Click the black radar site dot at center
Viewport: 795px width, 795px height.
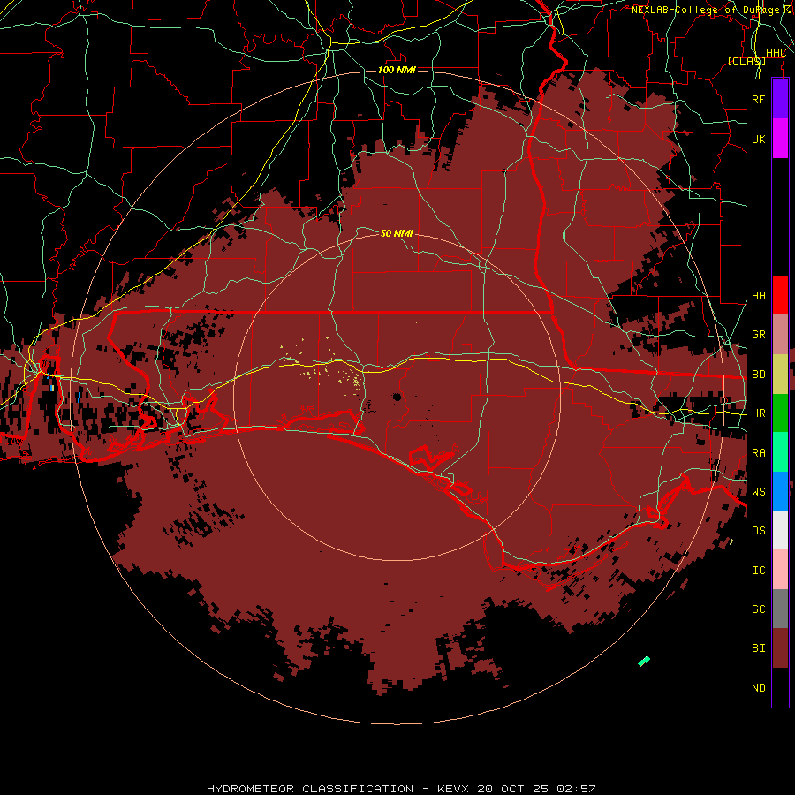(x=397, y=397)
